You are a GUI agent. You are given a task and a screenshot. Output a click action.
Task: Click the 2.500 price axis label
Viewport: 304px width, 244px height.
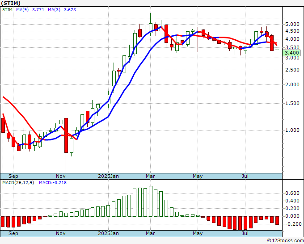click(292, 70)
